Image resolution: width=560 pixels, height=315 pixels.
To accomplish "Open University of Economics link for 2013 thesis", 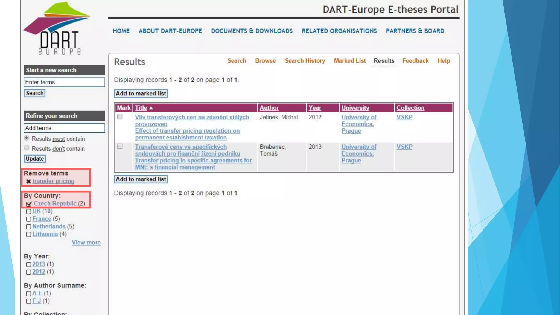I will (359, 154).
